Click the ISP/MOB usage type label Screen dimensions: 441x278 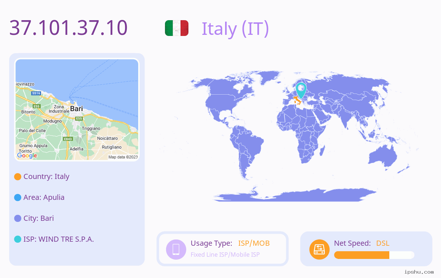(x=254, y=243)
